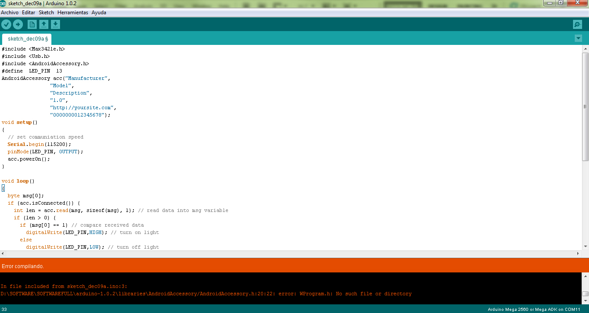
Task: Open the Archivo menu
Action: (9, 12)
